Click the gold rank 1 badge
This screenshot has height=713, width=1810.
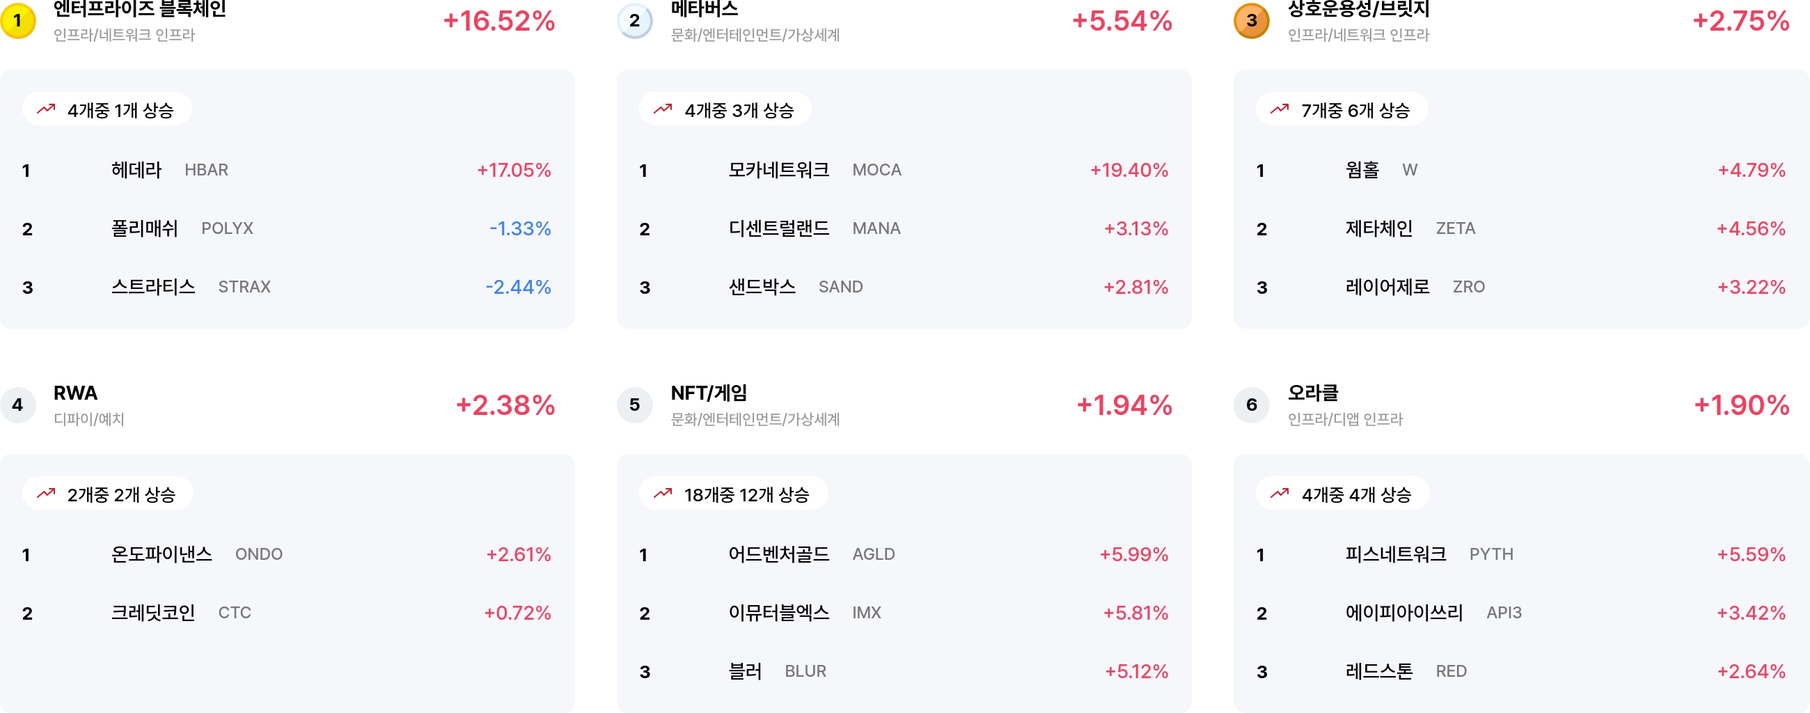click(17, 20)
